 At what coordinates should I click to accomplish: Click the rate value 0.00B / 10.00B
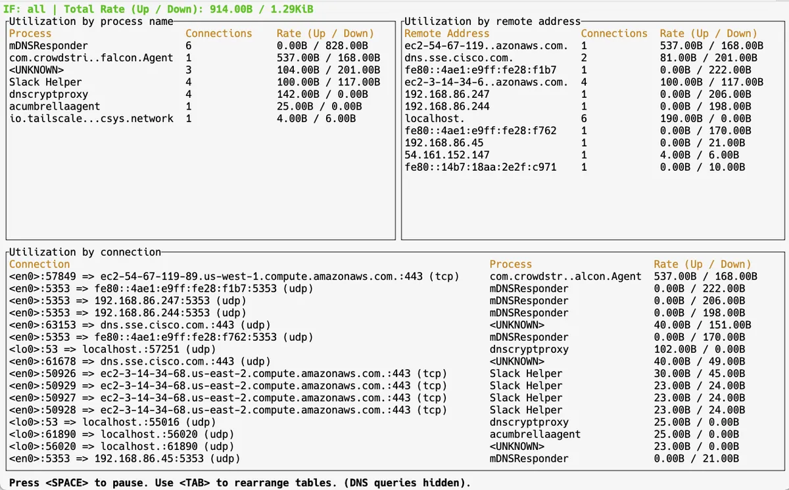[x=702, y=167]
